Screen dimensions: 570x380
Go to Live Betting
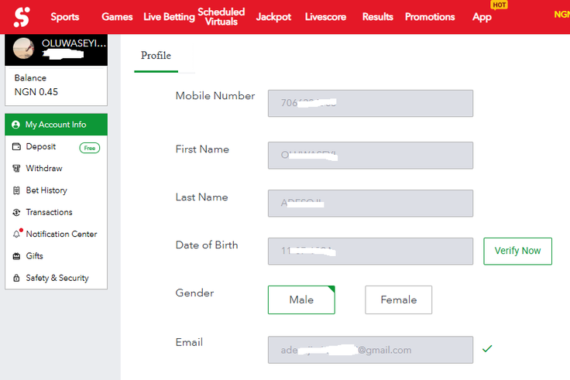pyautogui.click(x=169, y=17)
